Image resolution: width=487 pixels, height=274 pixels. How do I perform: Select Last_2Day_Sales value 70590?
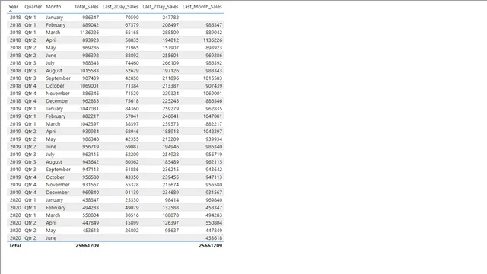(132, 18)
